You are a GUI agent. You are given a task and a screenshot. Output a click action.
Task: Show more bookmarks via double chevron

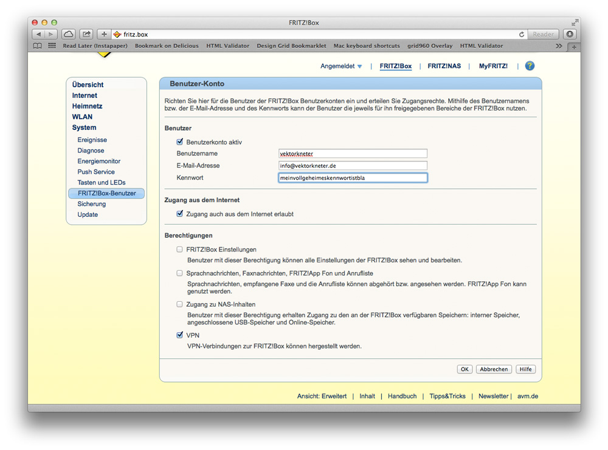559,46
